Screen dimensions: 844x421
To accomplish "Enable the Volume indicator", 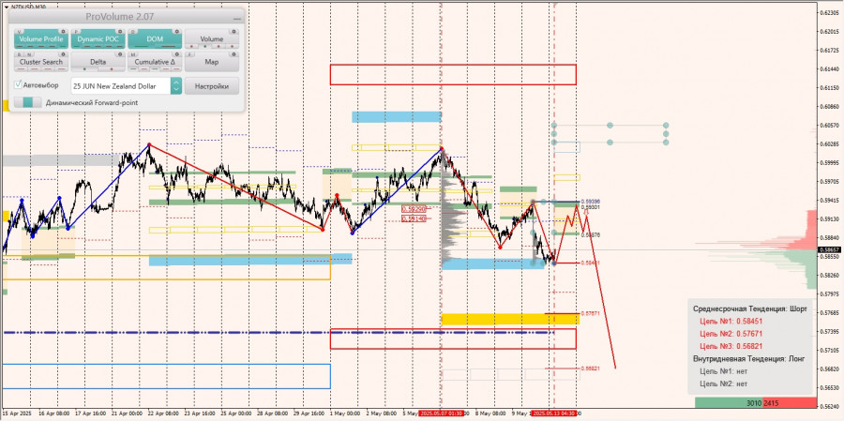I will click(x=212, y=38).
